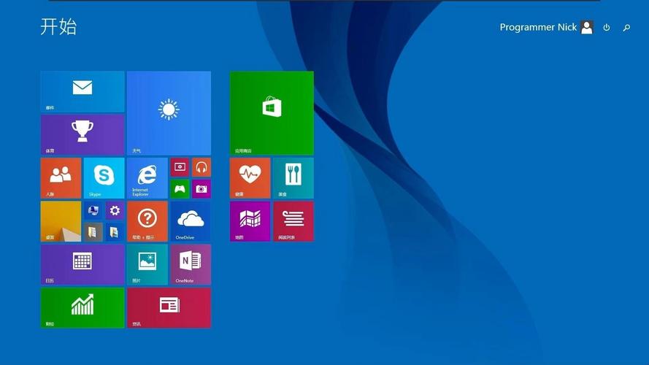
Task: Click the Programmer Nick account name
Action: [x=538, y=27]
